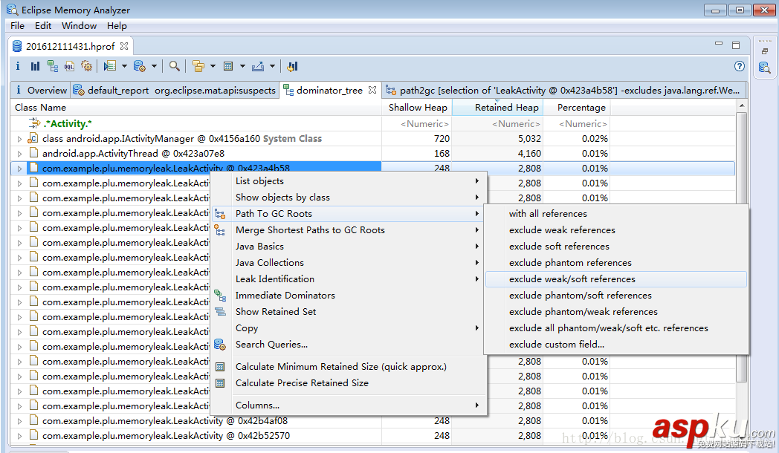Click the magnifier Find Object by address icon
The height and width of the screenshot is (453, 779).
(174, 66)
